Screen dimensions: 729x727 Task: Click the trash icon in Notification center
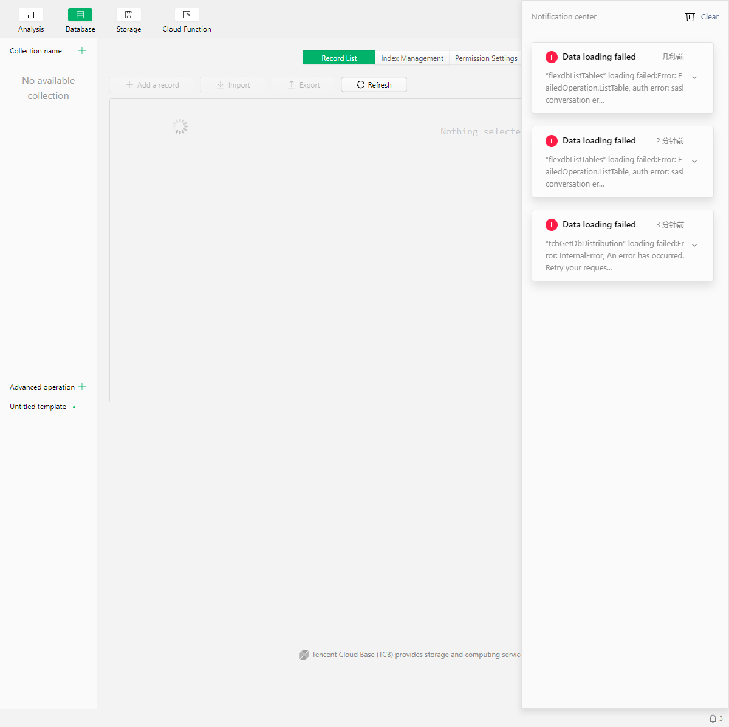coord(690,16)
